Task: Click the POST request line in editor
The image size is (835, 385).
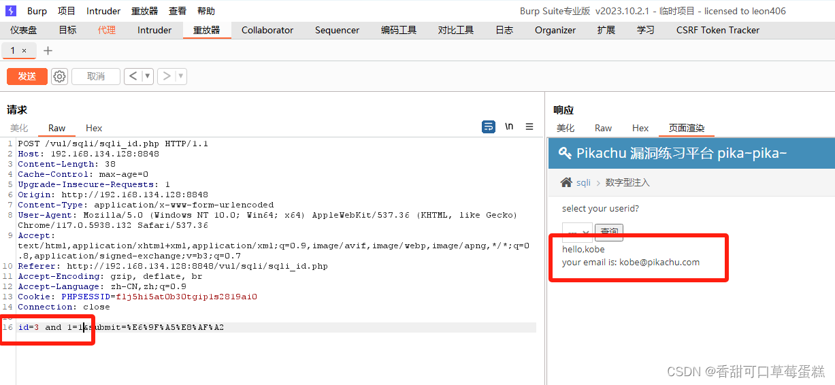Action: coord(113,144)
